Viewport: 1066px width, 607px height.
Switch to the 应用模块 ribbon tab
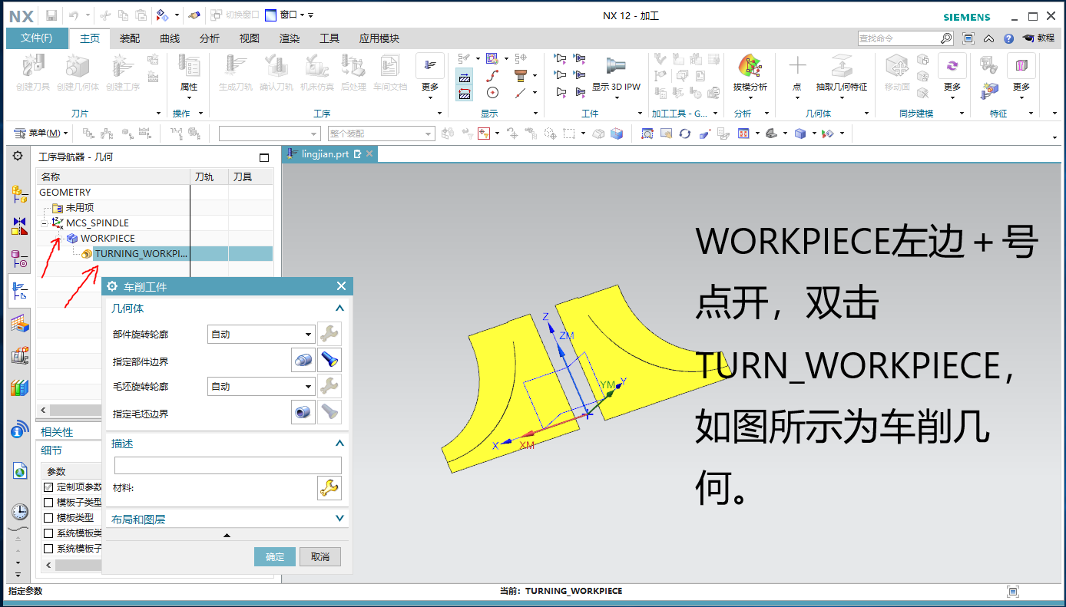[x=379, y=38]
